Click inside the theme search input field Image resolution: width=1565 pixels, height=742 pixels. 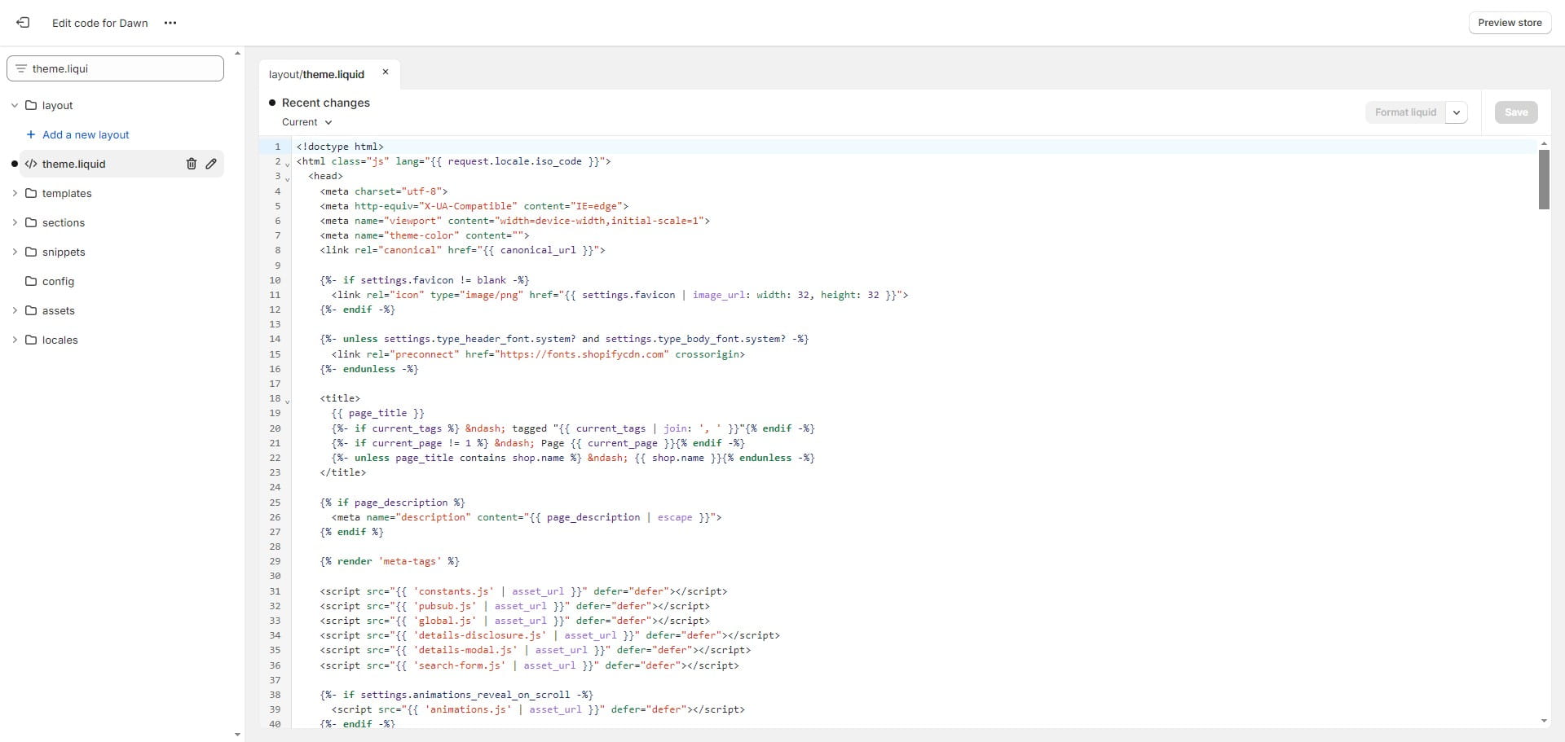click(x=114, y=68)
